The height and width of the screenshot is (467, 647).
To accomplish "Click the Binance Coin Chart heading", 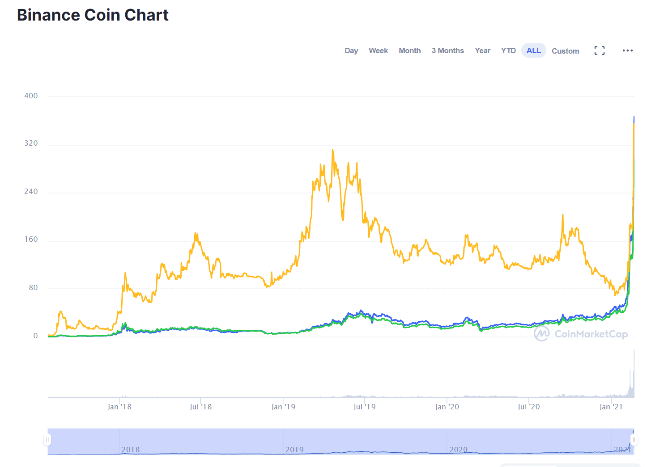I will coord(93,15).
